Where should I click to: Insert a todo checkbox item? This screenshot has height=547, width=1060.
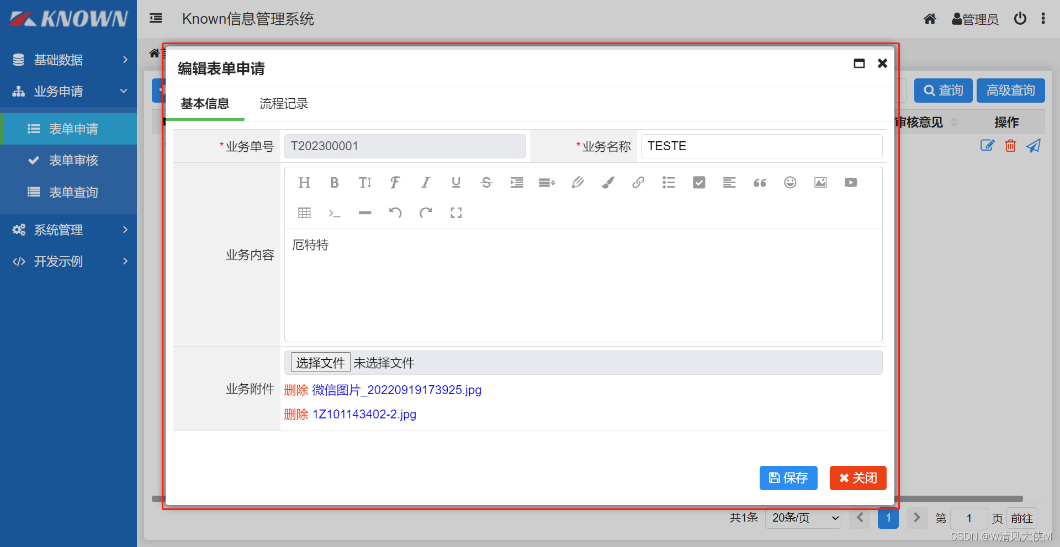click(699, 183)
